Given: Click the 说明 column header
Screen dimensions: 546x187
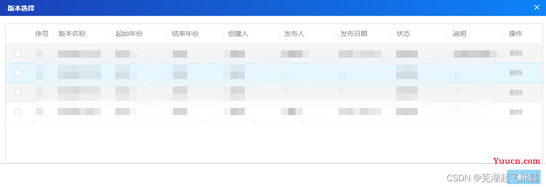Looking at the screenshot, I should coord(460,34).
